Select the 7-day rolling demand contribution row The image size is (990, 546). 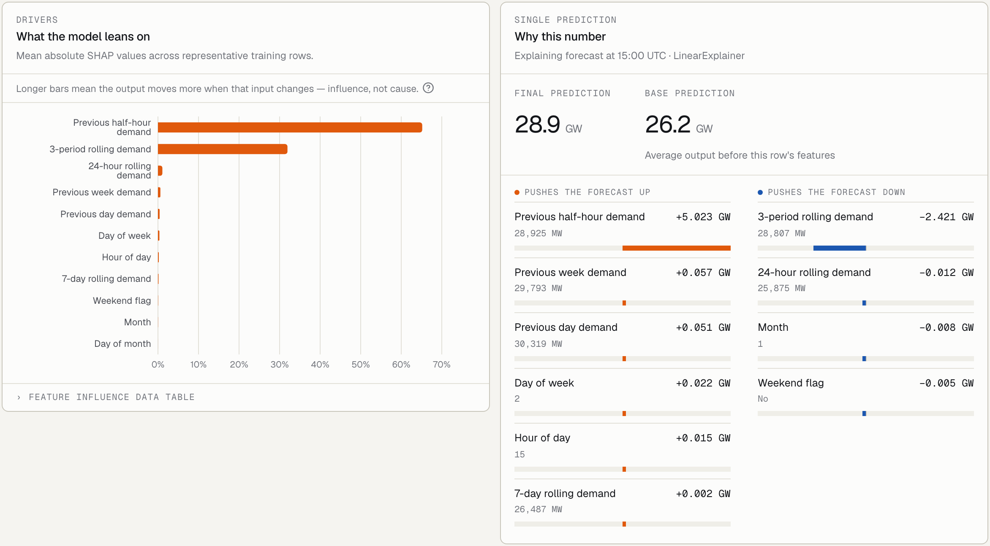tap(623, 507)
